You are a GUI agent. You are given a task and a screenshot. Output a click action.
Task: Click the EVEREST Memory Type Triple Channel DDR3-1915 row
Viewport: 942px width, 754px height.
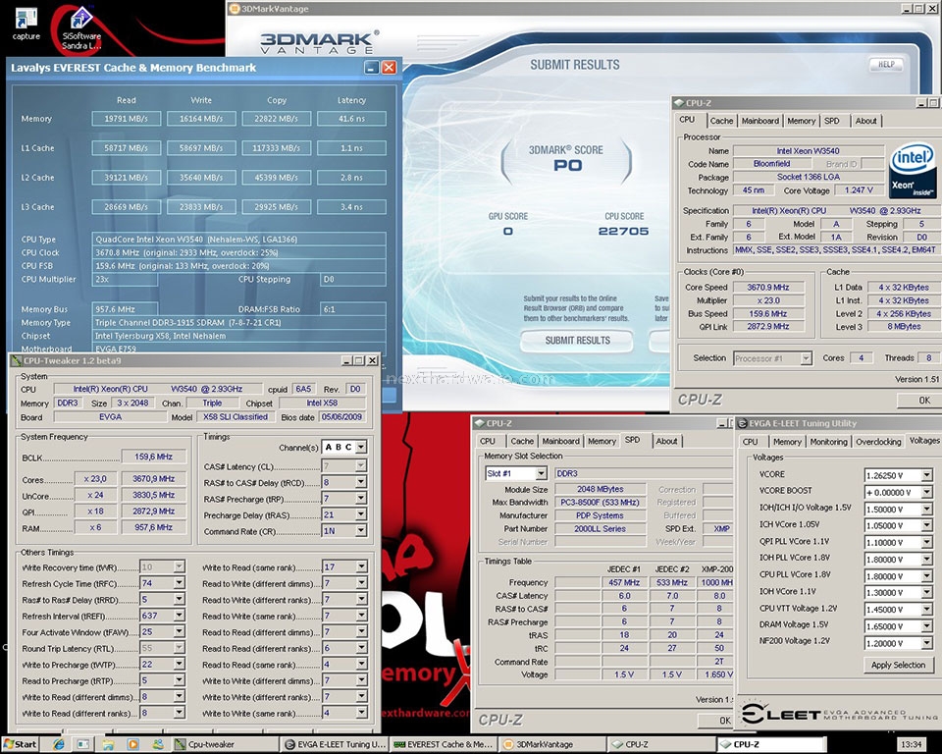pyautogui.click(x=238, y=323)
